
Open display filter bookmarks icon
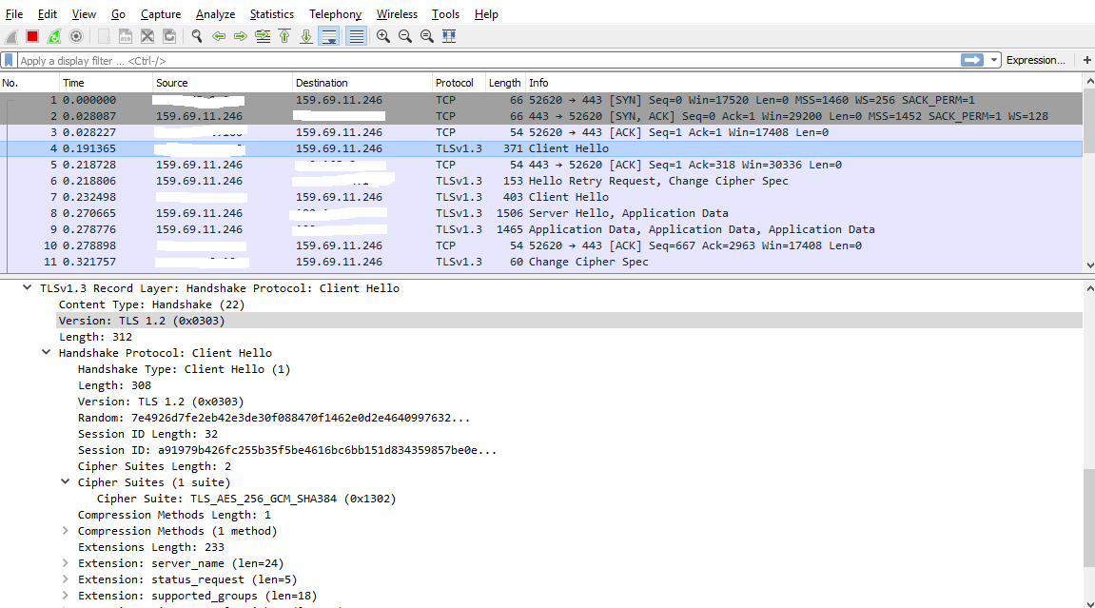point(9,61)
